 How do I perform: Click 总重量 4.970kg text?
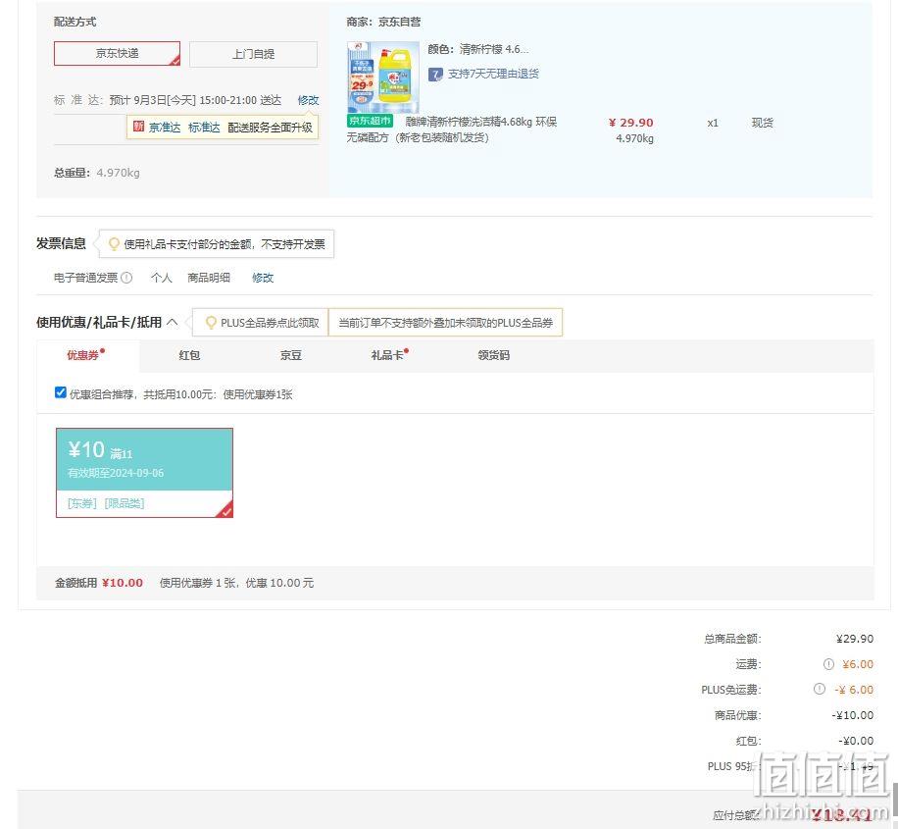(x=97, y=173)
